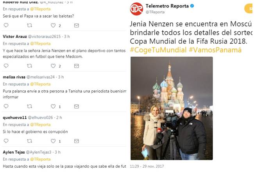
Task: Retweet quehuevo11's corruption comment
Action: (x=29, y=141)
